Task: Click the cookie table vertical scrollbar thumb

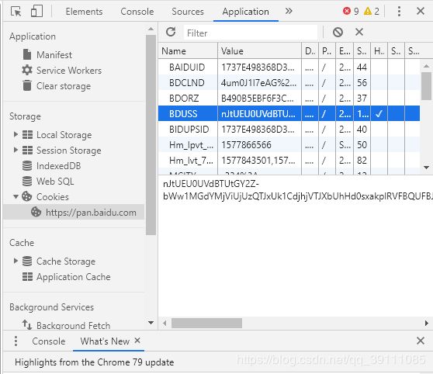Action: point(426,86)
